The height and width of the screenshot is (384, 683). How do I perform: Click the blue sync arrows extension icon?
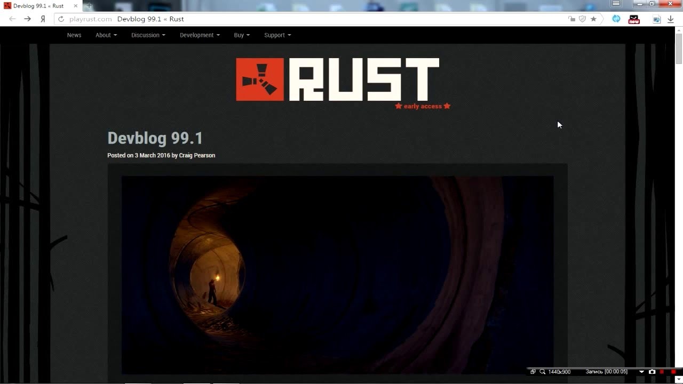[616, 19]
